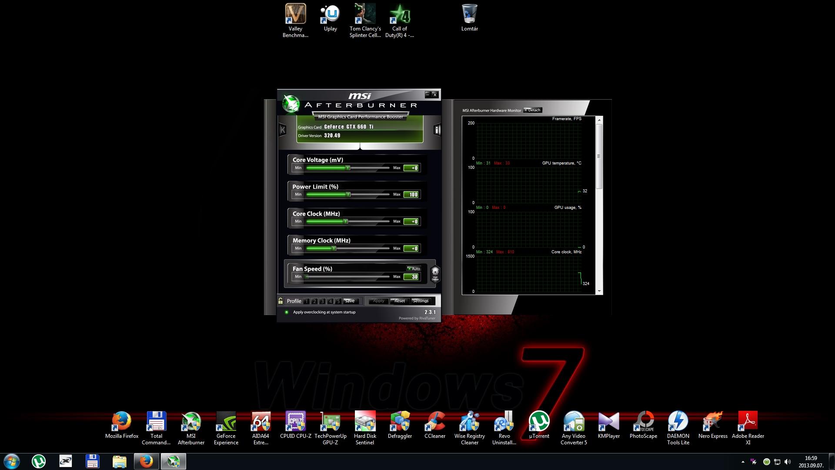This screenshot has width=835, height=470.
Task: Select profile slot 2
Action: (314, 301)
